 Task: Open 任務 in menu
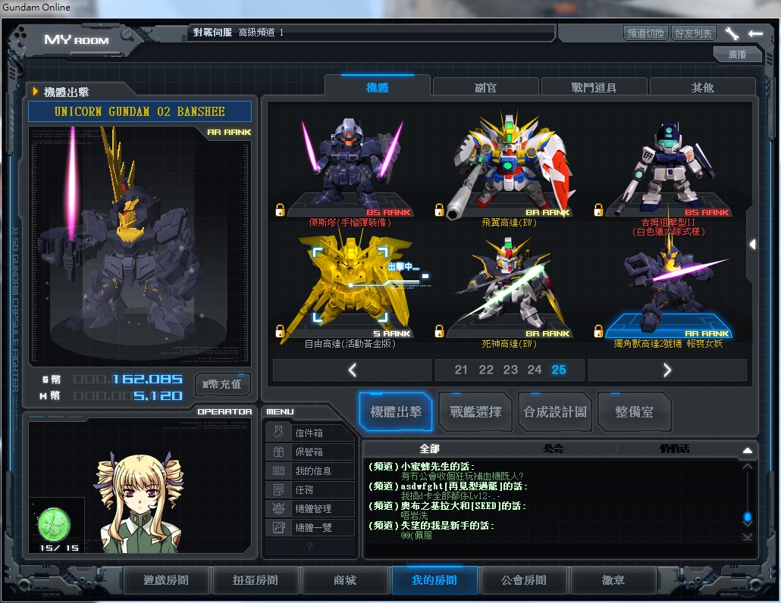coord(310,489)
